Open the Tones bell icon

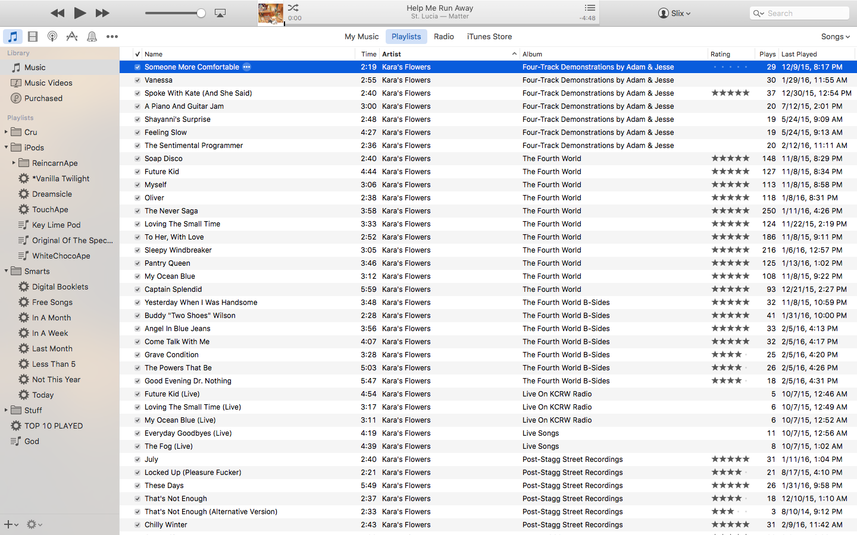pyautogui.click(x=92, y=36)
